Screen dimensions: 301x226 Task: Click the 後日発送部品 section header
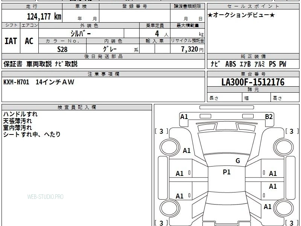(x=103, y=56)
